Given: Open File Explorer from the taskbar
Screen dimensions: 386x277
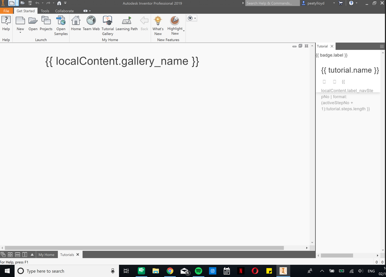Looking at the screenshot, I should [156, 271].
